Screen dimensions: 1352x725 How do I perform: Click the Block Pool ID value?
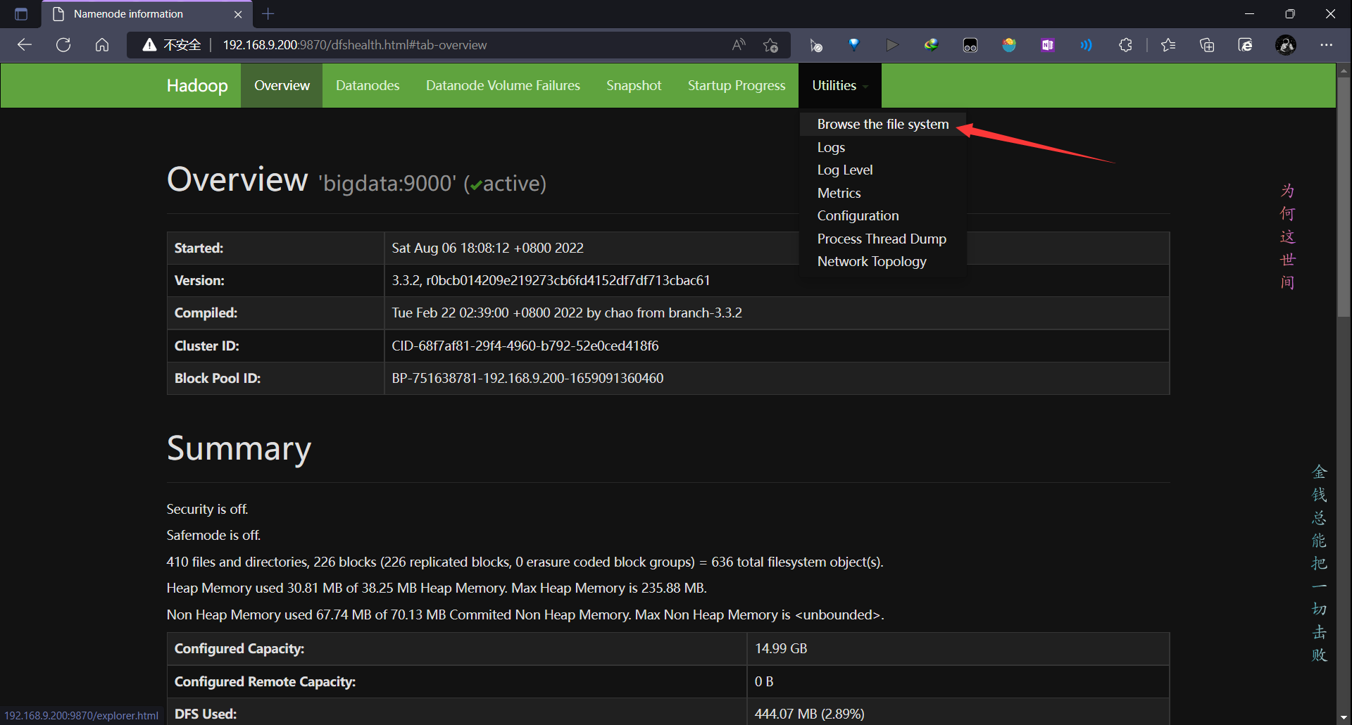click(x=527, y=378)
